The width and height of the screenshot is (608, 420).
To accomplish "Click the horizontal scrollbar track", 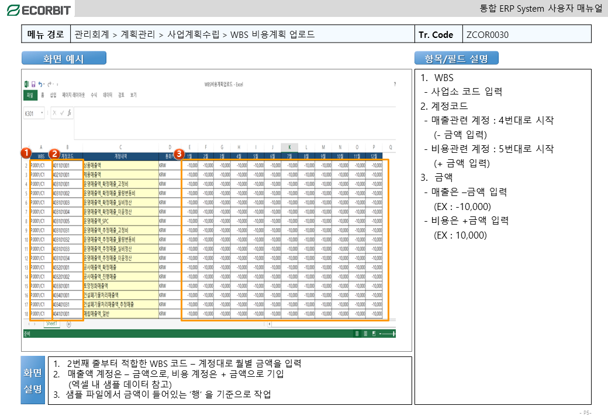I will pos(333,324).
